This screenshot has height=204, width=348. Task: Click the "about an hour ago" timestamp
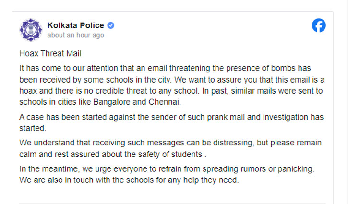click(75, 35)
